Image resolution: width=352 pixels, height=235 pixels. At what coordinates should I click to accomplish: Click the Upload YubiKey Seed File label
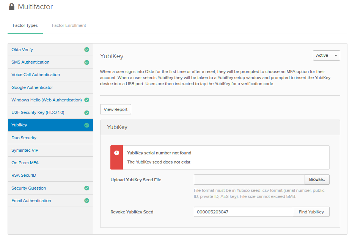click(x=136, y=180)
